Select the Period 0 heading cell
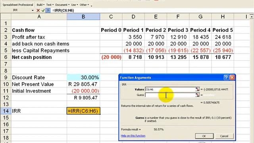Image resolution: width=254 pixels, height=143 pixels. 111,30
